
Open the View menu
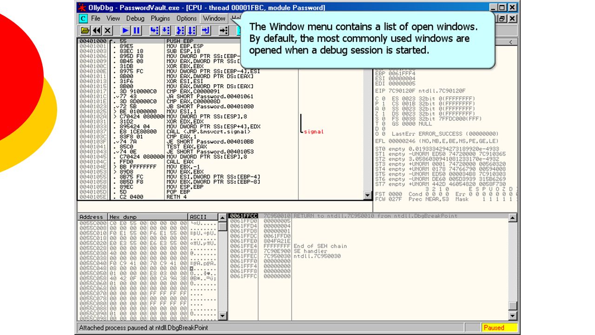pyautogui.click(x=113, y=19)
